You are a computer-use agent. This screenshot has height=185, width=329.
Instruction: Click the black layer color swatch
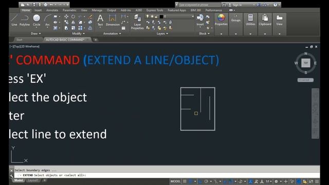(x=161, y=16)
